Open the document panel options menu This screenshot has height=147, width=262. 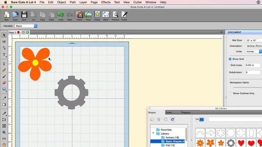point(221,32)
